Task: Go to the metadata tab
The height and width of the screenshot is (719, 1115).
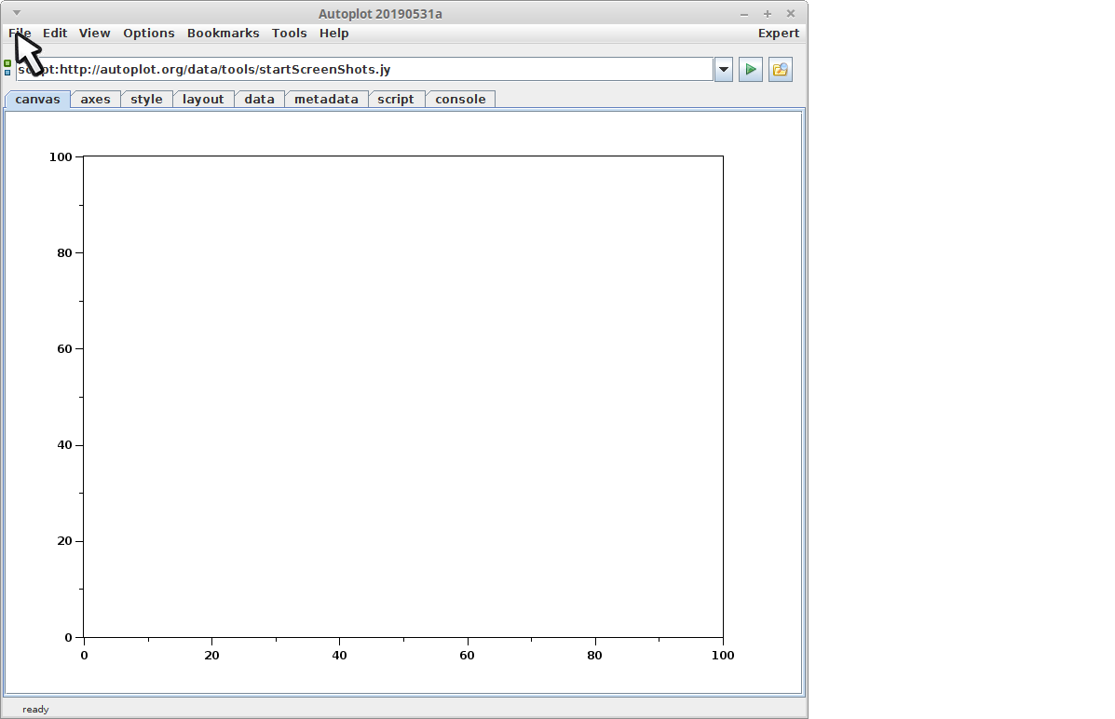Action: pos(326,100)
